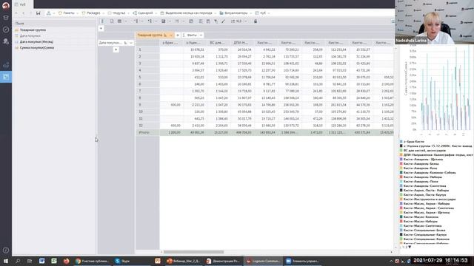Open the checkmark-circle sidebar icon

[6, 30]
